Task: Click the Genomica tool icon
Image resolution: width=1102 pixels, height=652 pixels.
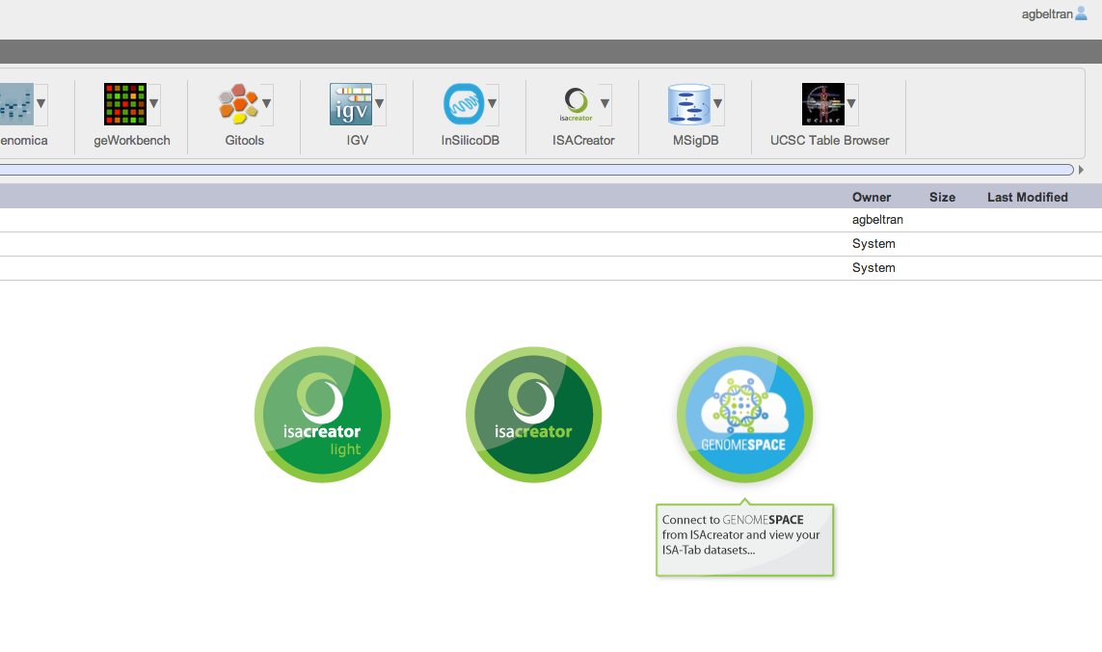Action: (16, 104)
